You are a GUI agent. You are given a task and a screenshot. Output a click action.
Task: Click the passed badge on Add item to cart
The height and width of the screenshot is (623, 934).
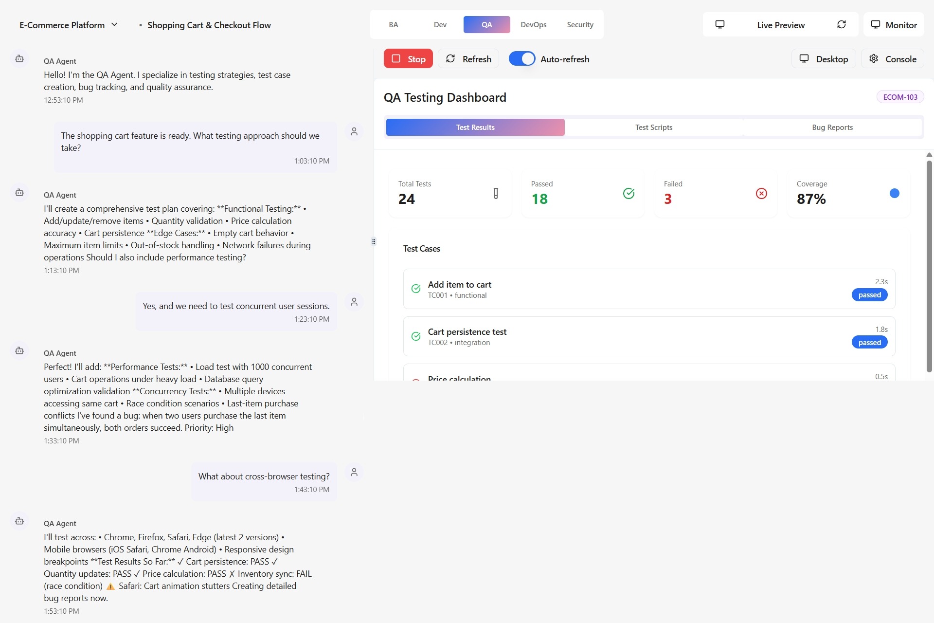(869, 294)
